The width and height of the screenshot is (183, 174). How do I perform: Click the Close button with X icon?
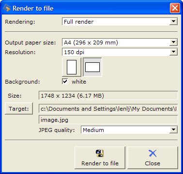click(x=152, y=158)
